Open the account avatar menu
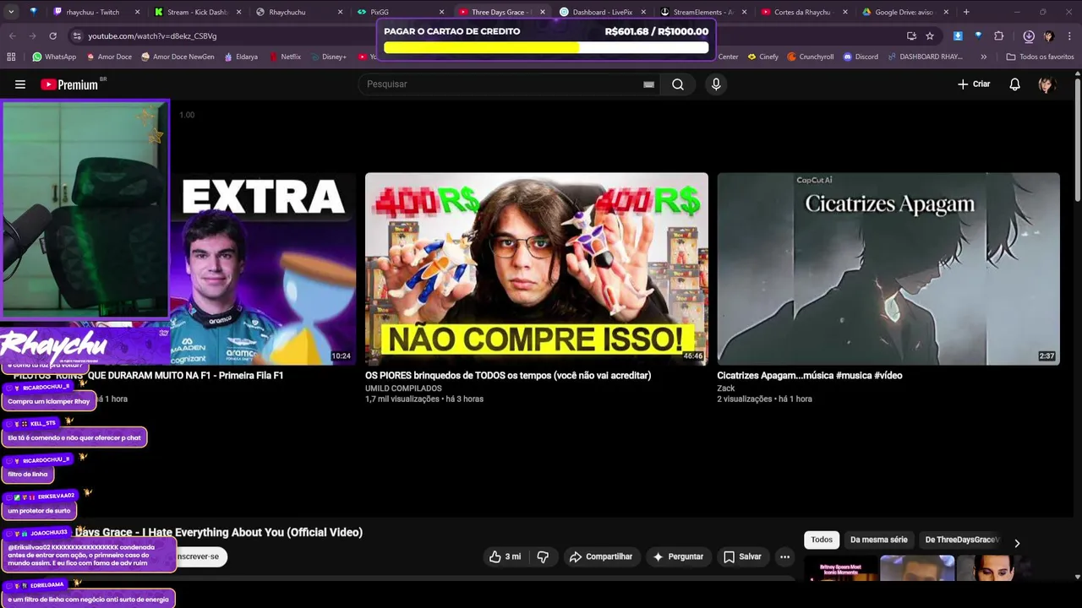The width and height of the screenshot is (1082, 608). tap(1046, 84)
